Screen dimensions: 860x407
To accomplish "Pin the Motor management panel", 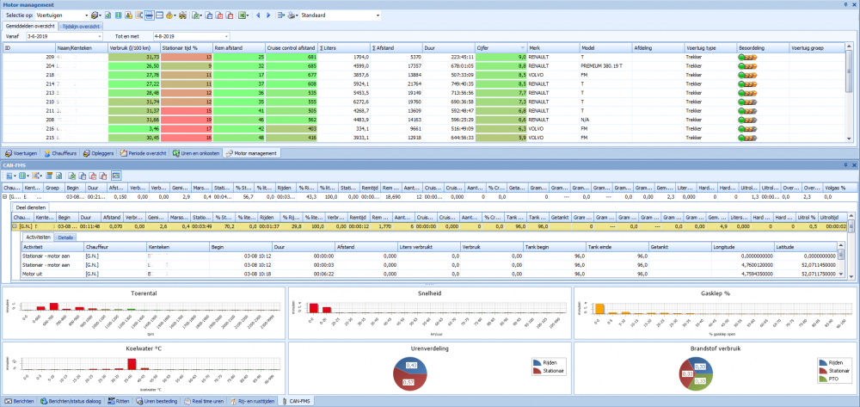I will (845, 3).
